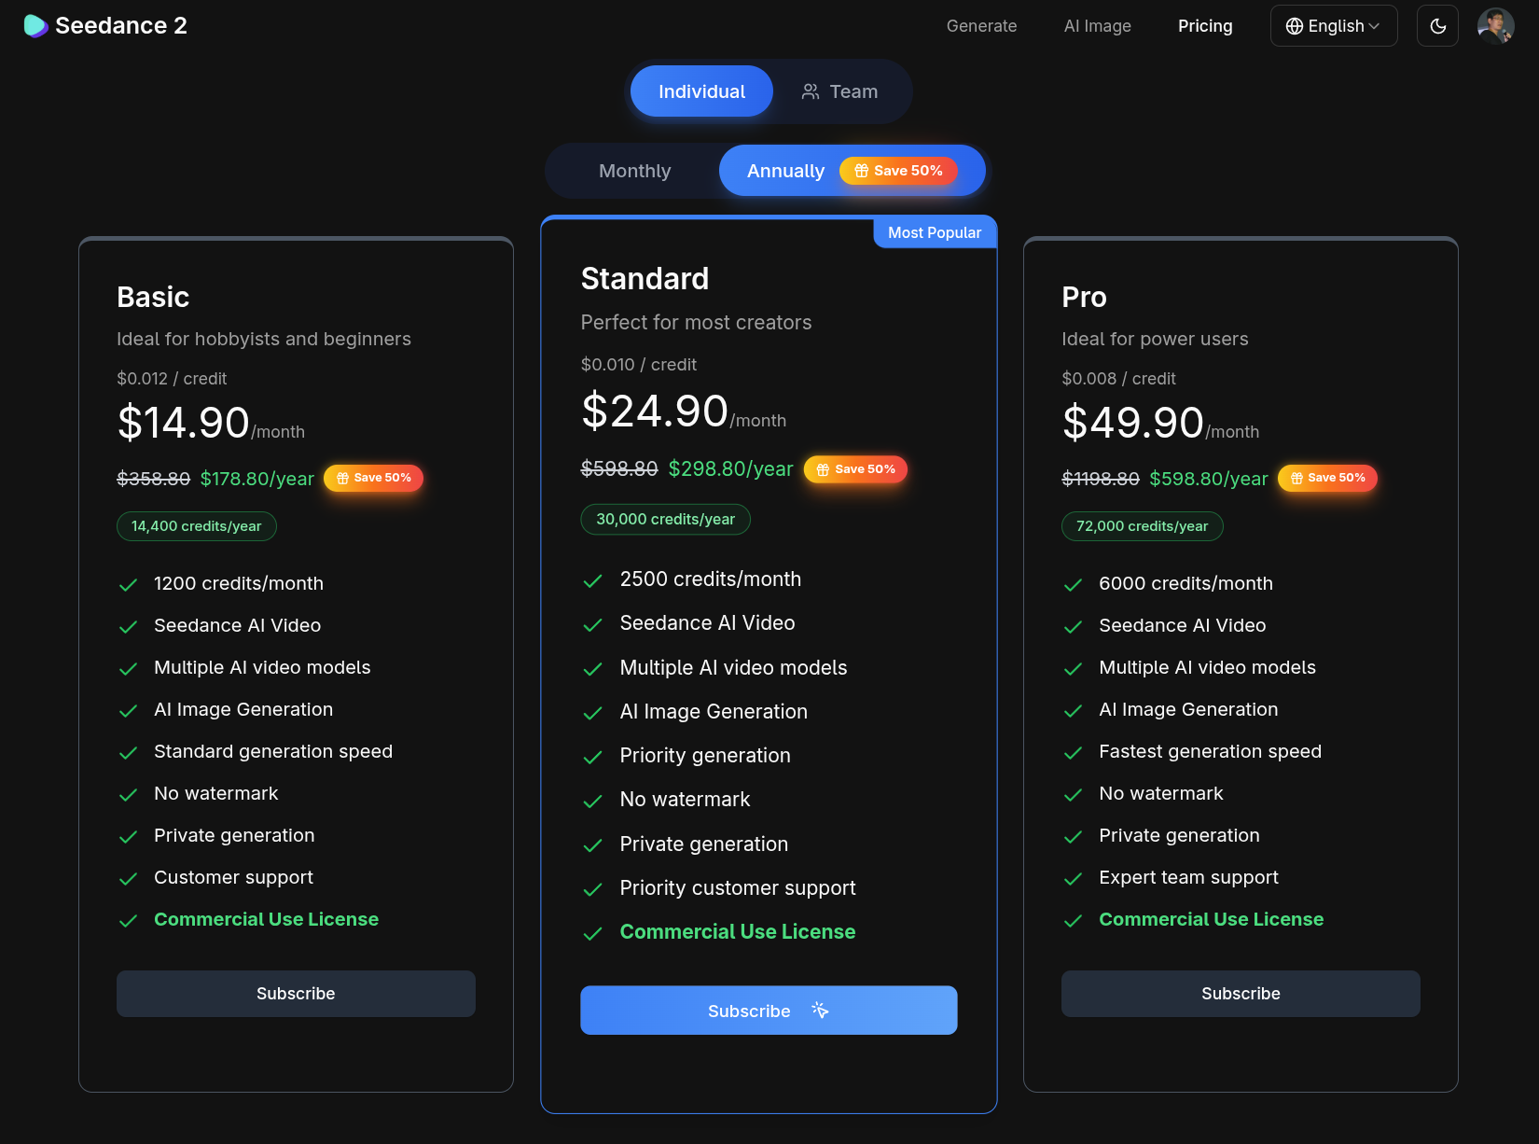Click the Team people icon
The height and width of the screenshot is (1144, 1539).
(x=810, y=91)
